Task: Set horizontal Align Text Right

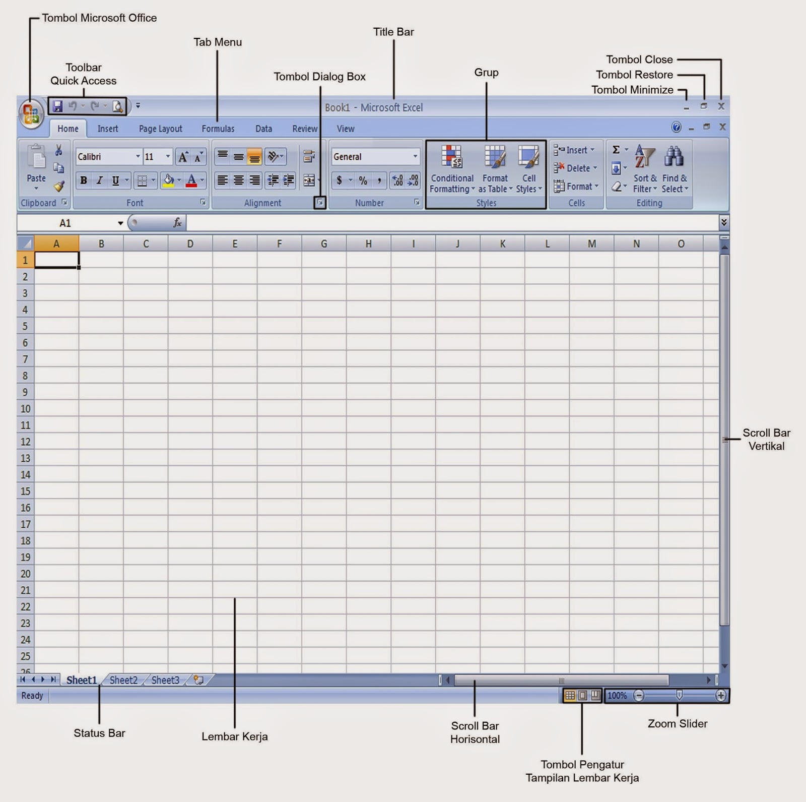Action: point(255,180)
